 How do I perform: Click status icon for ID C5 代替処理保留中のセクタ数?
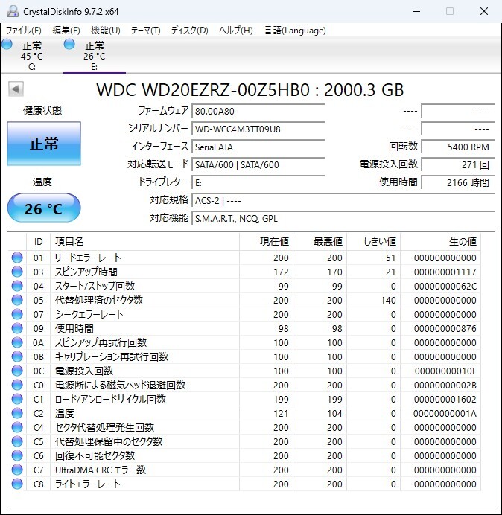coord(17,441)
